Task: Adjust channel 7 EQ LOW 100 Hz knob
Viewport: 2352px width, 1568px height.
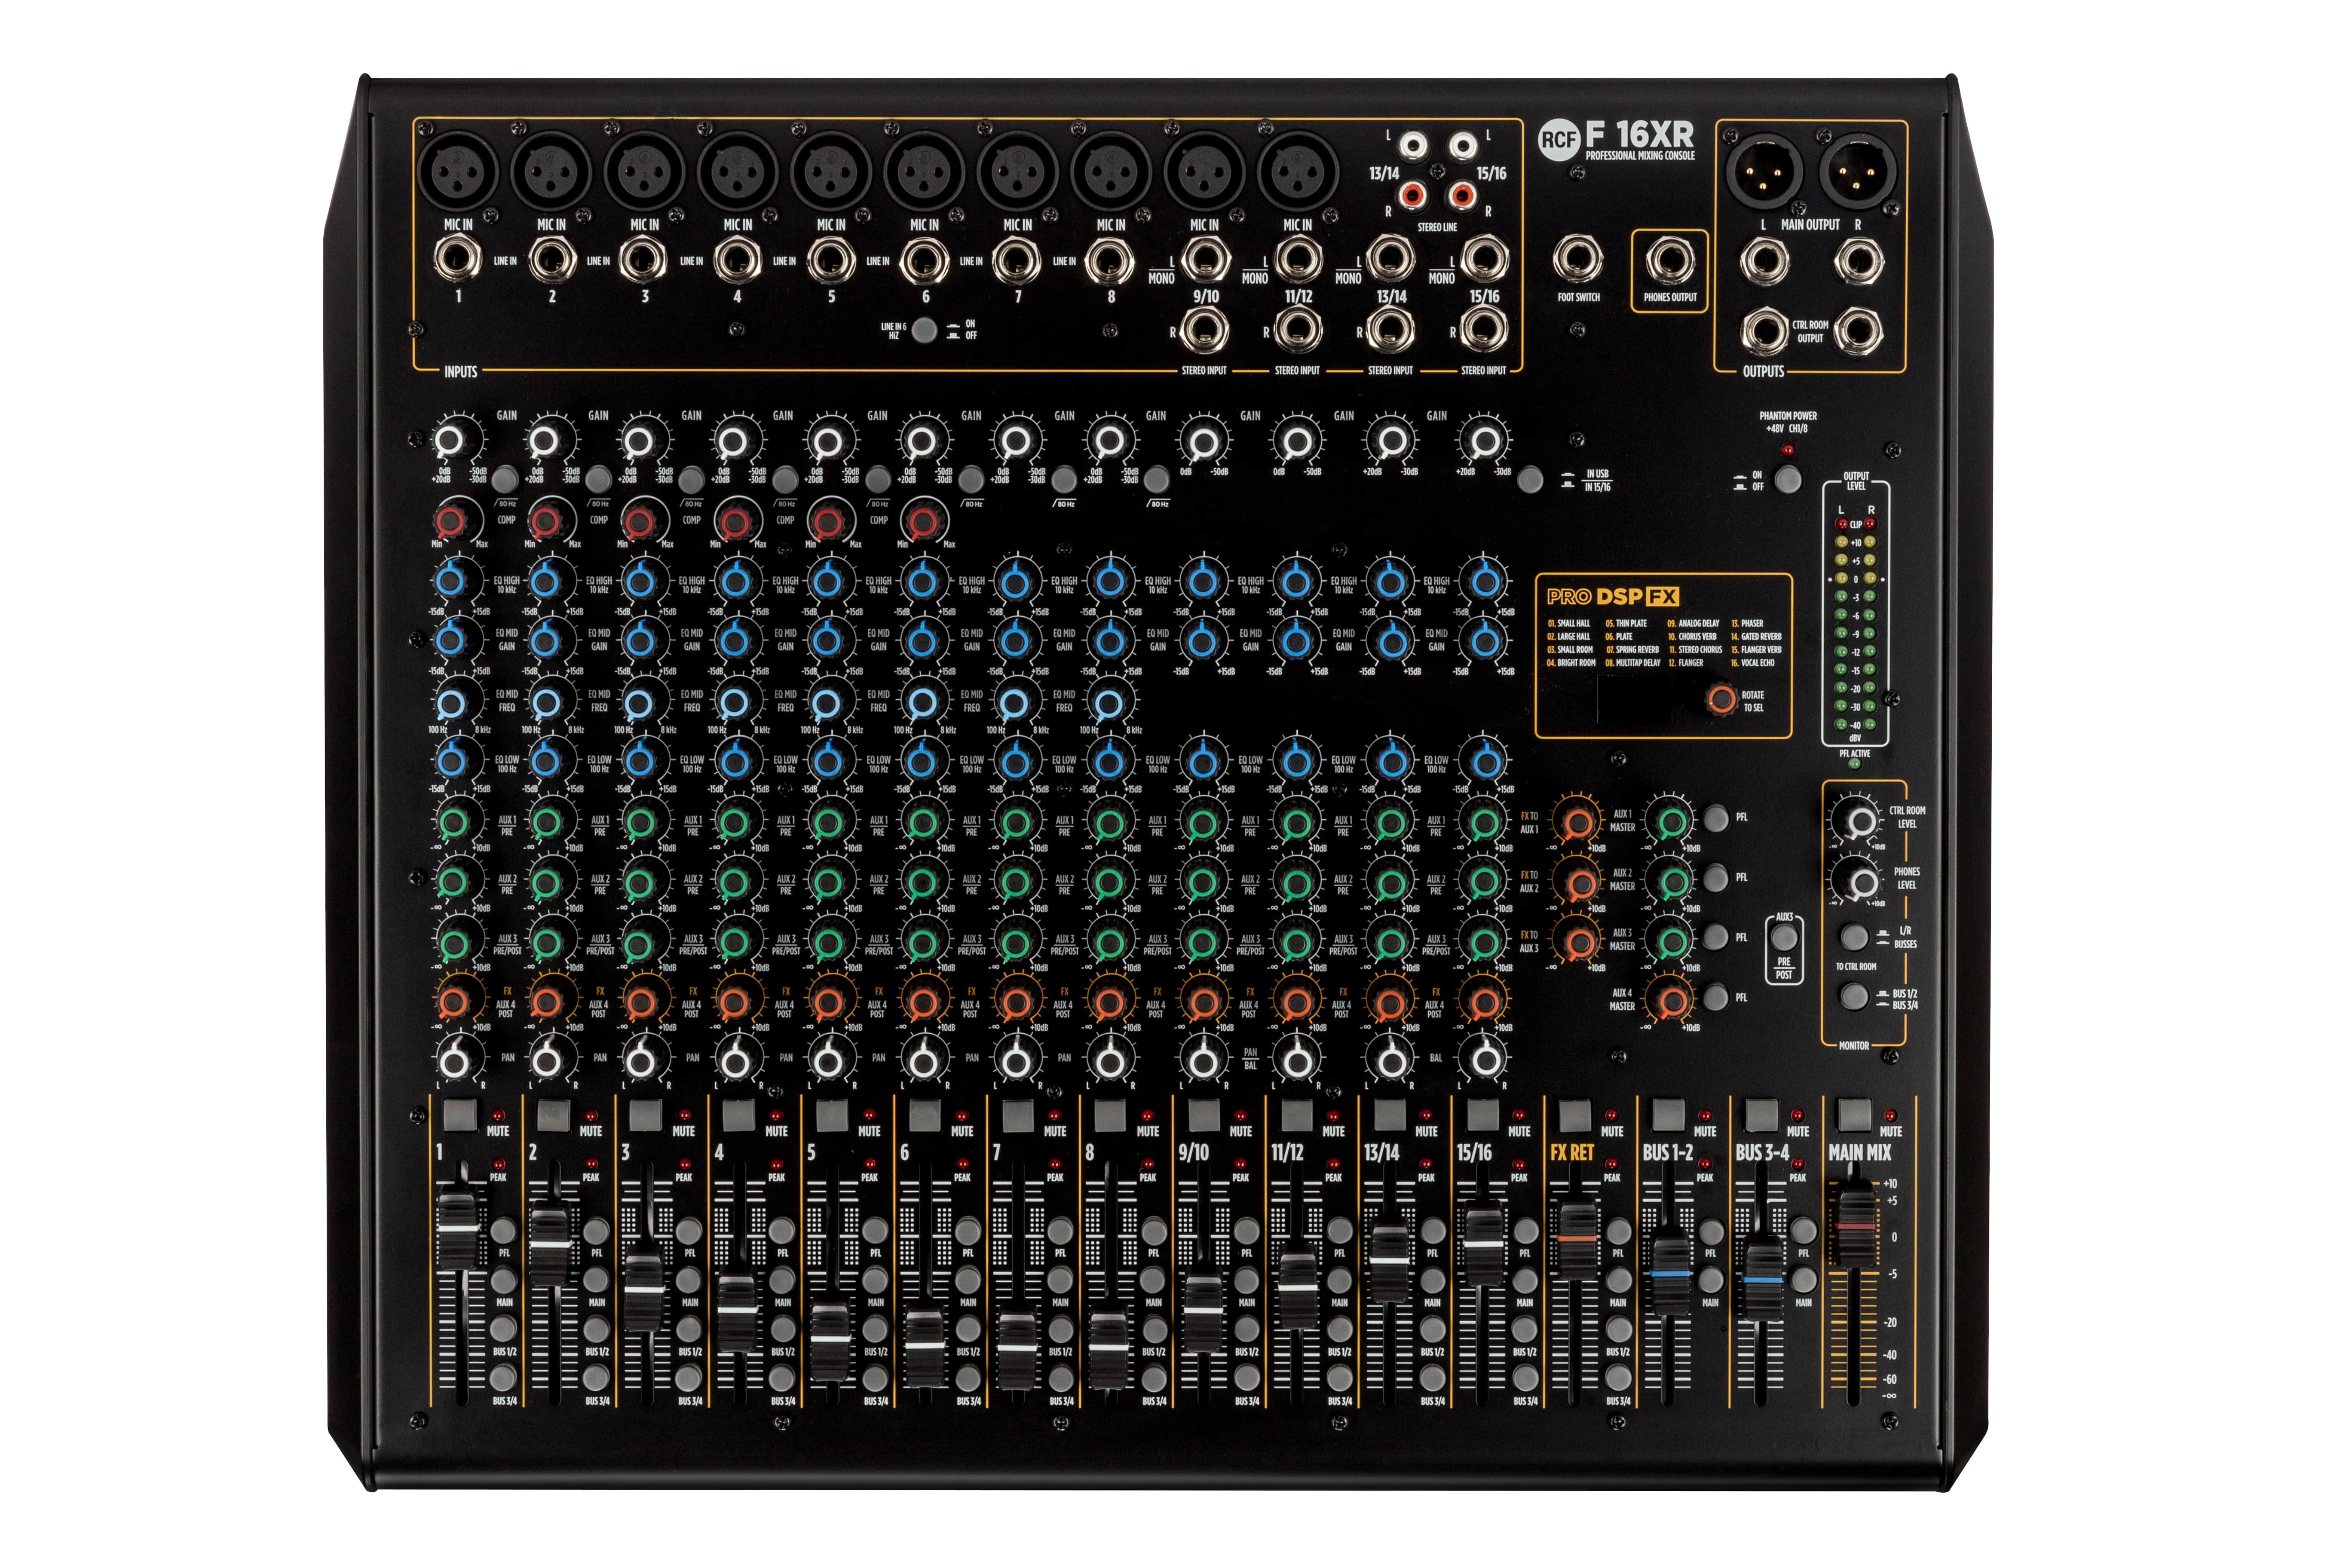Action: point(1016,762)
